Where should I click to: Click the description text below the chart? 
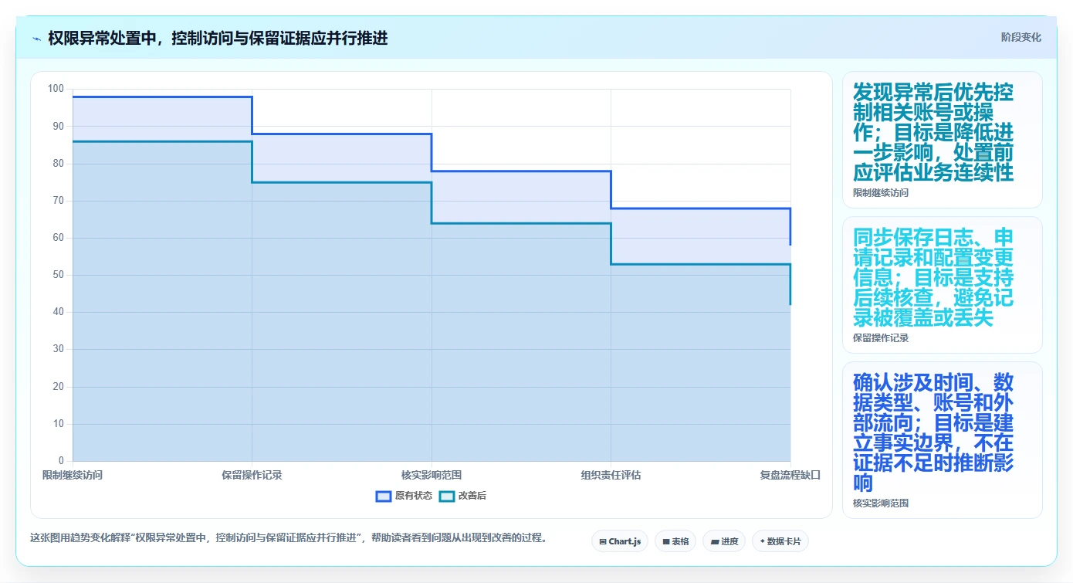point(288,538)
